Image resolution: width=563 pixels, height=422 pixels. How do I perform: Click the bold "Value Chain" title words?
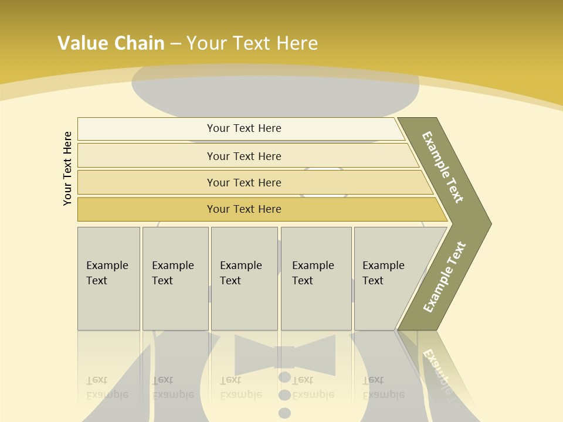coord(111,43)
